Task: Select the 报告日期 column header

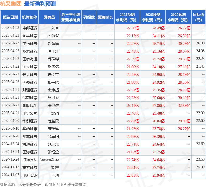Action: 10,17
